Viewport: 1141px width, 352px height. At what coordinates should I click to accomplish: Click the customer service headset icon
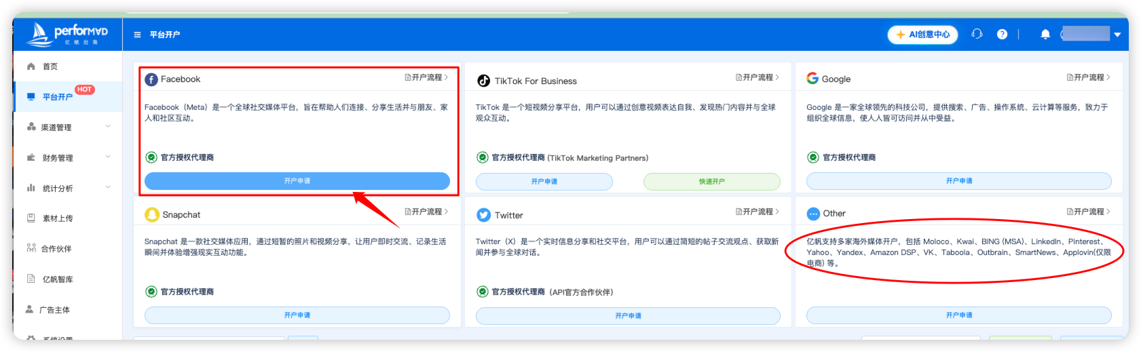(x=977, y=34)
